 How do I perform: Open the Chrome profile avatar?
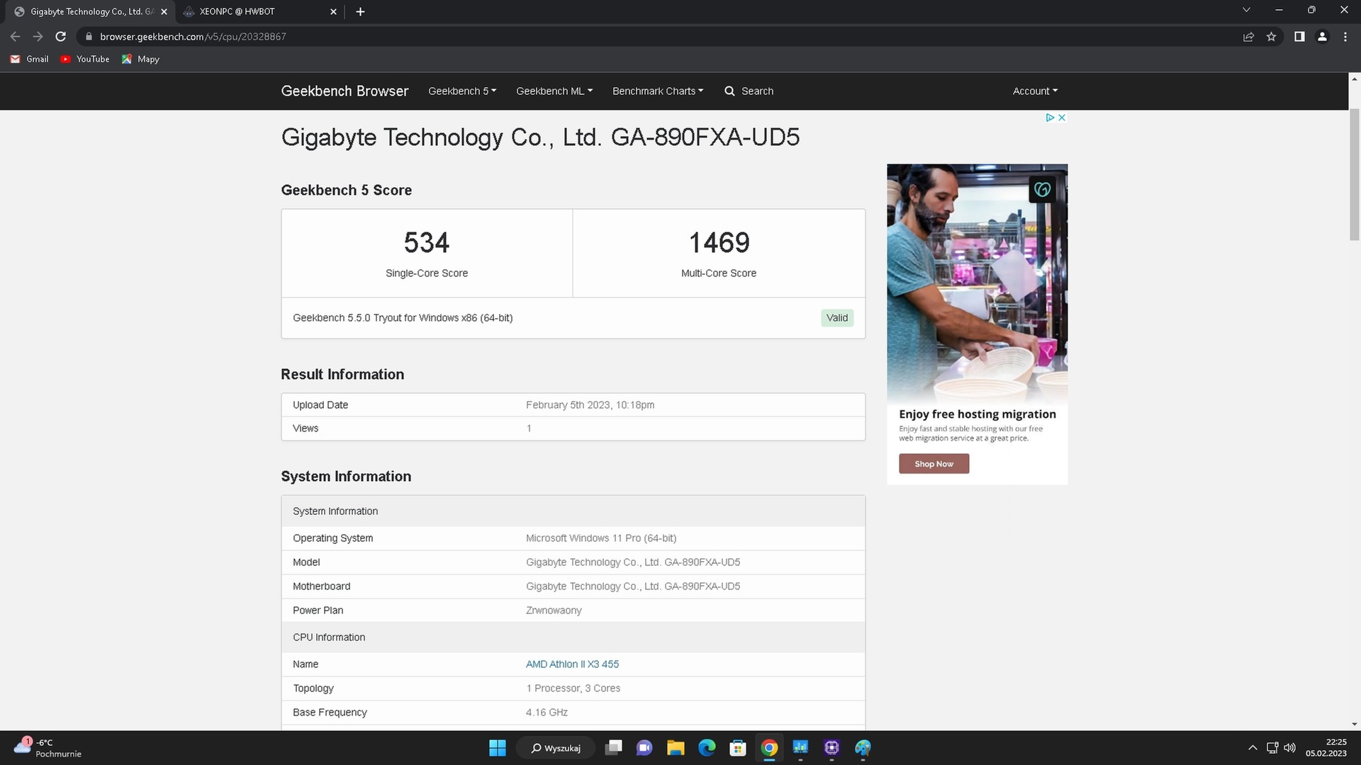pyautogui.click(x=1322, y=37)
